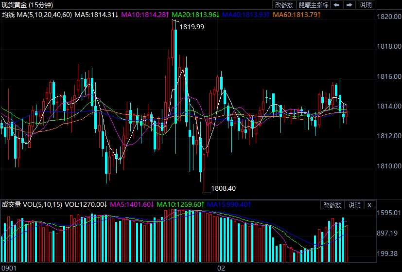Click the MA40:1813.93 value
The height and width of the screenshot is (272, 402).
pos(246,15)
